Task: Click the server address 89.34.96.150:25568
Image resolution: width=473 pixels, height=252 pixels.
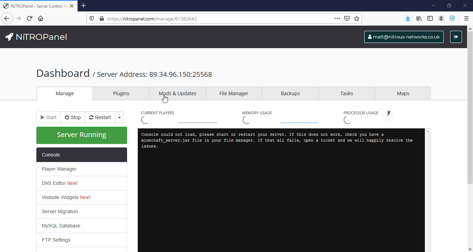Action: coord(180,74)
